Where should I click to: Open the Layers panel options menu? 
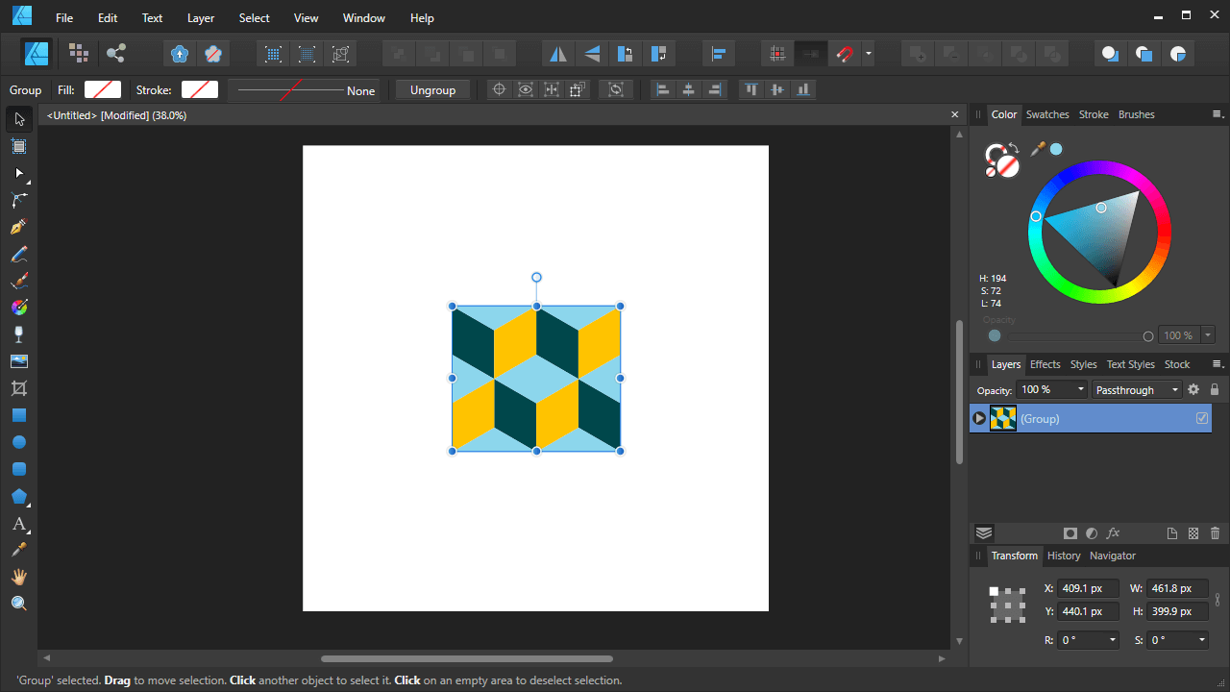(1217, 364)
